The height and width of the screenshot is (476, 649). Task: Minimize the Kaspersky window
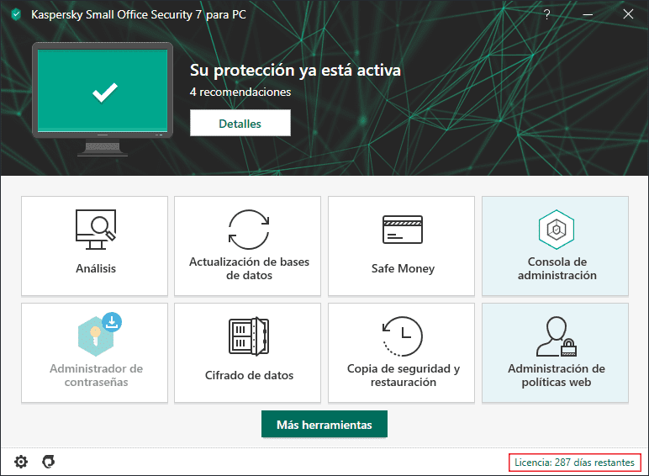(587, 14)
